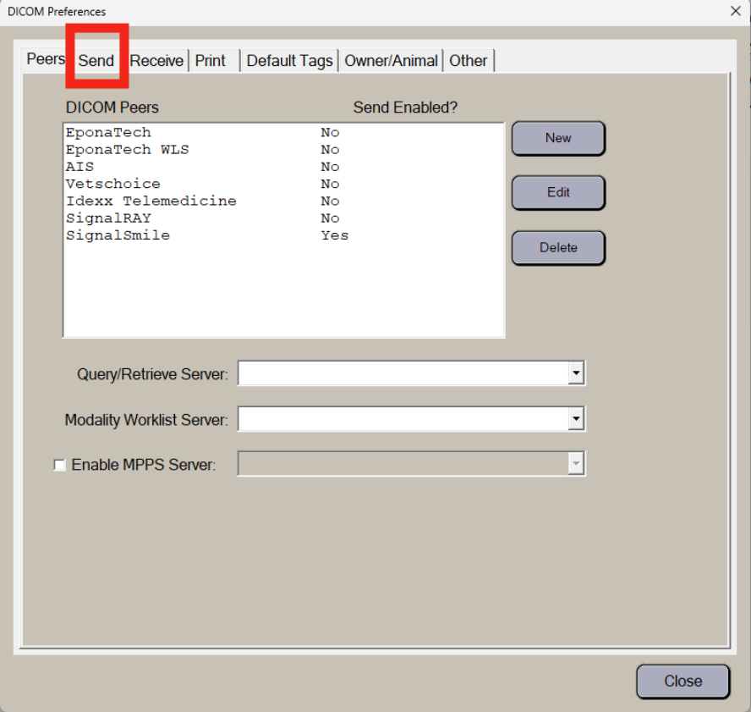Switch to Owner/Animal tab
Screen dimensions: 751x712
tap(391, 61)
